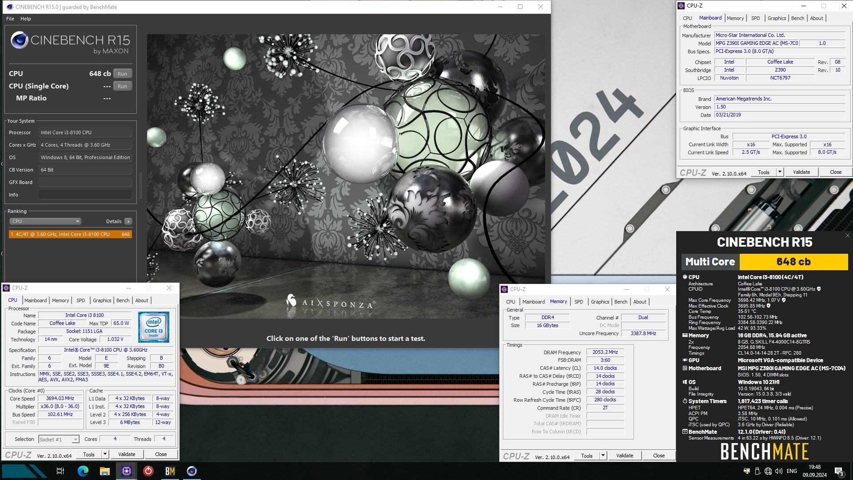This screenshot has height=480, width=853.
Task: Click Validate in Mainboard CPU-Z window
Action: 801,172
